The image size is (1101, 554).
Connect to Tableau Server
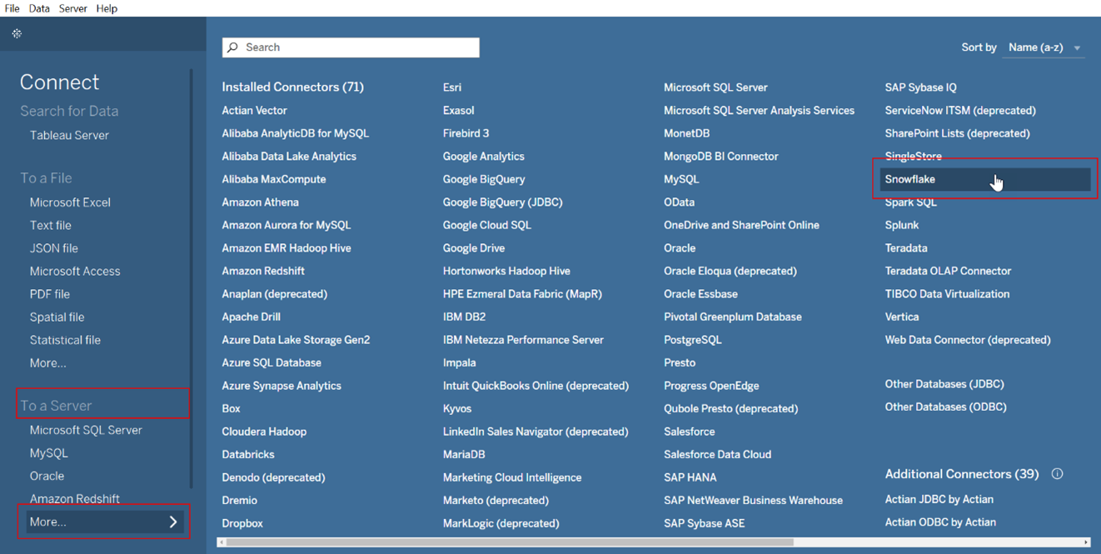[69, 135]
